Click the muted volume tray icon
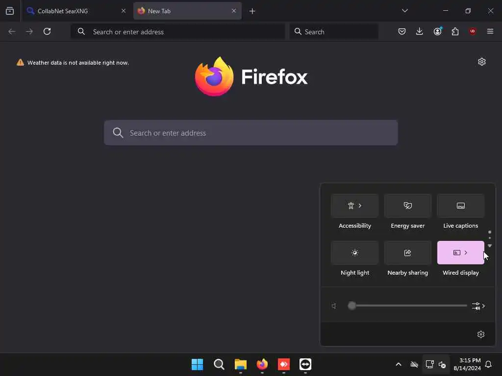This screenshot has height=376, width=502. pyautogui.click(x=442, y=364)
